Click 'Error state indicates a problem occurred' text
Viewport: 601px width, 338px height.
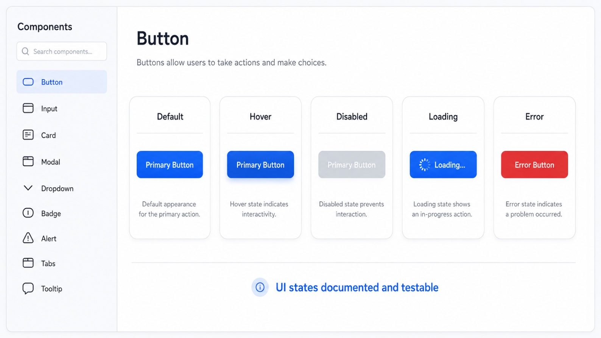pyautogui.click(x=534, y=209)
